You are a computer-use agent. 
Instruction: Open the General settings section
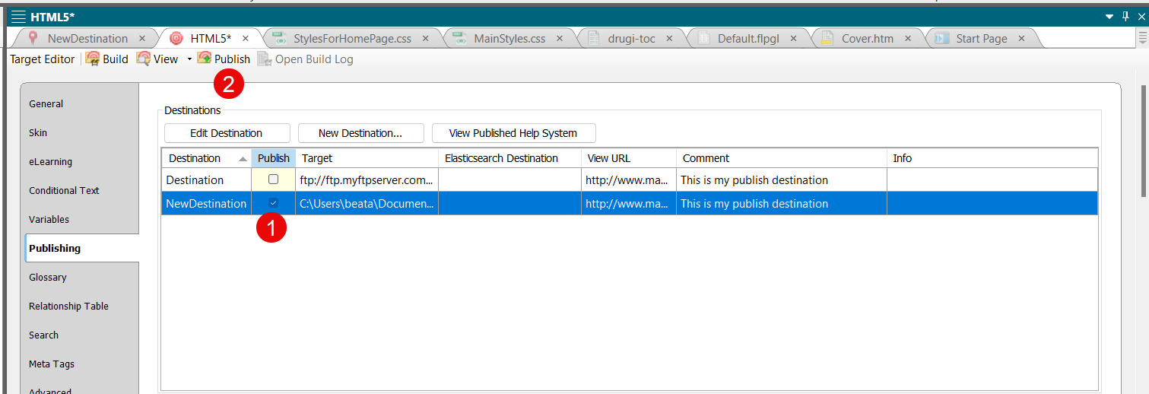click(80, 104)
